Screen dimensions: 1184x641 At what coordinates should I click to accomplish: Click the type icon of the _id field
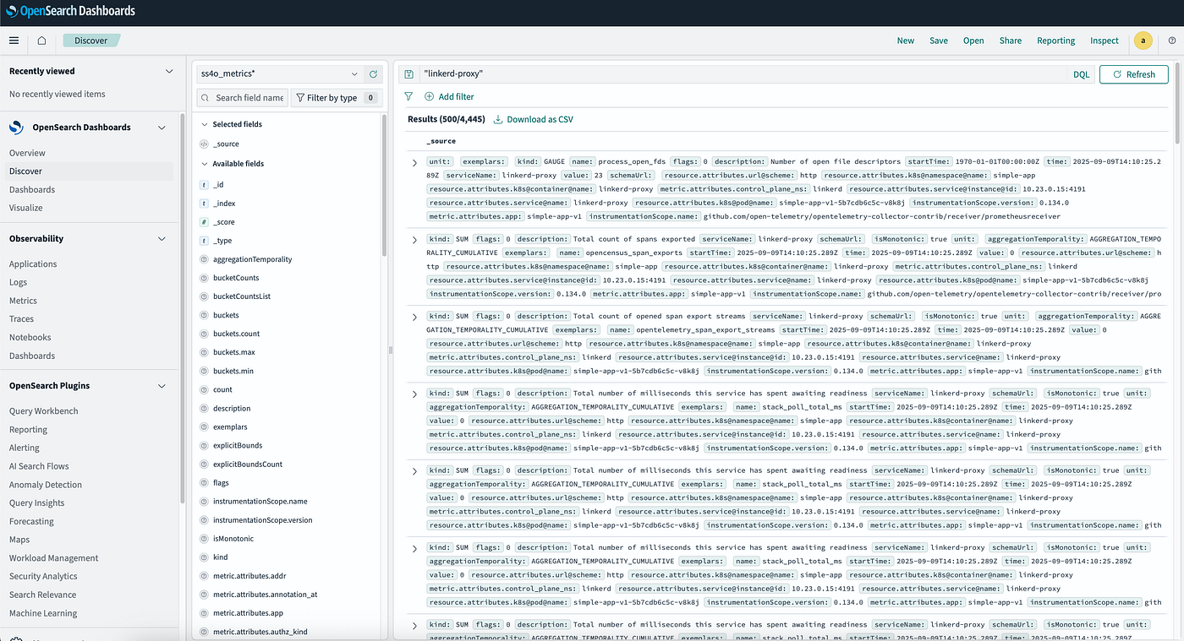click(204, 185)
